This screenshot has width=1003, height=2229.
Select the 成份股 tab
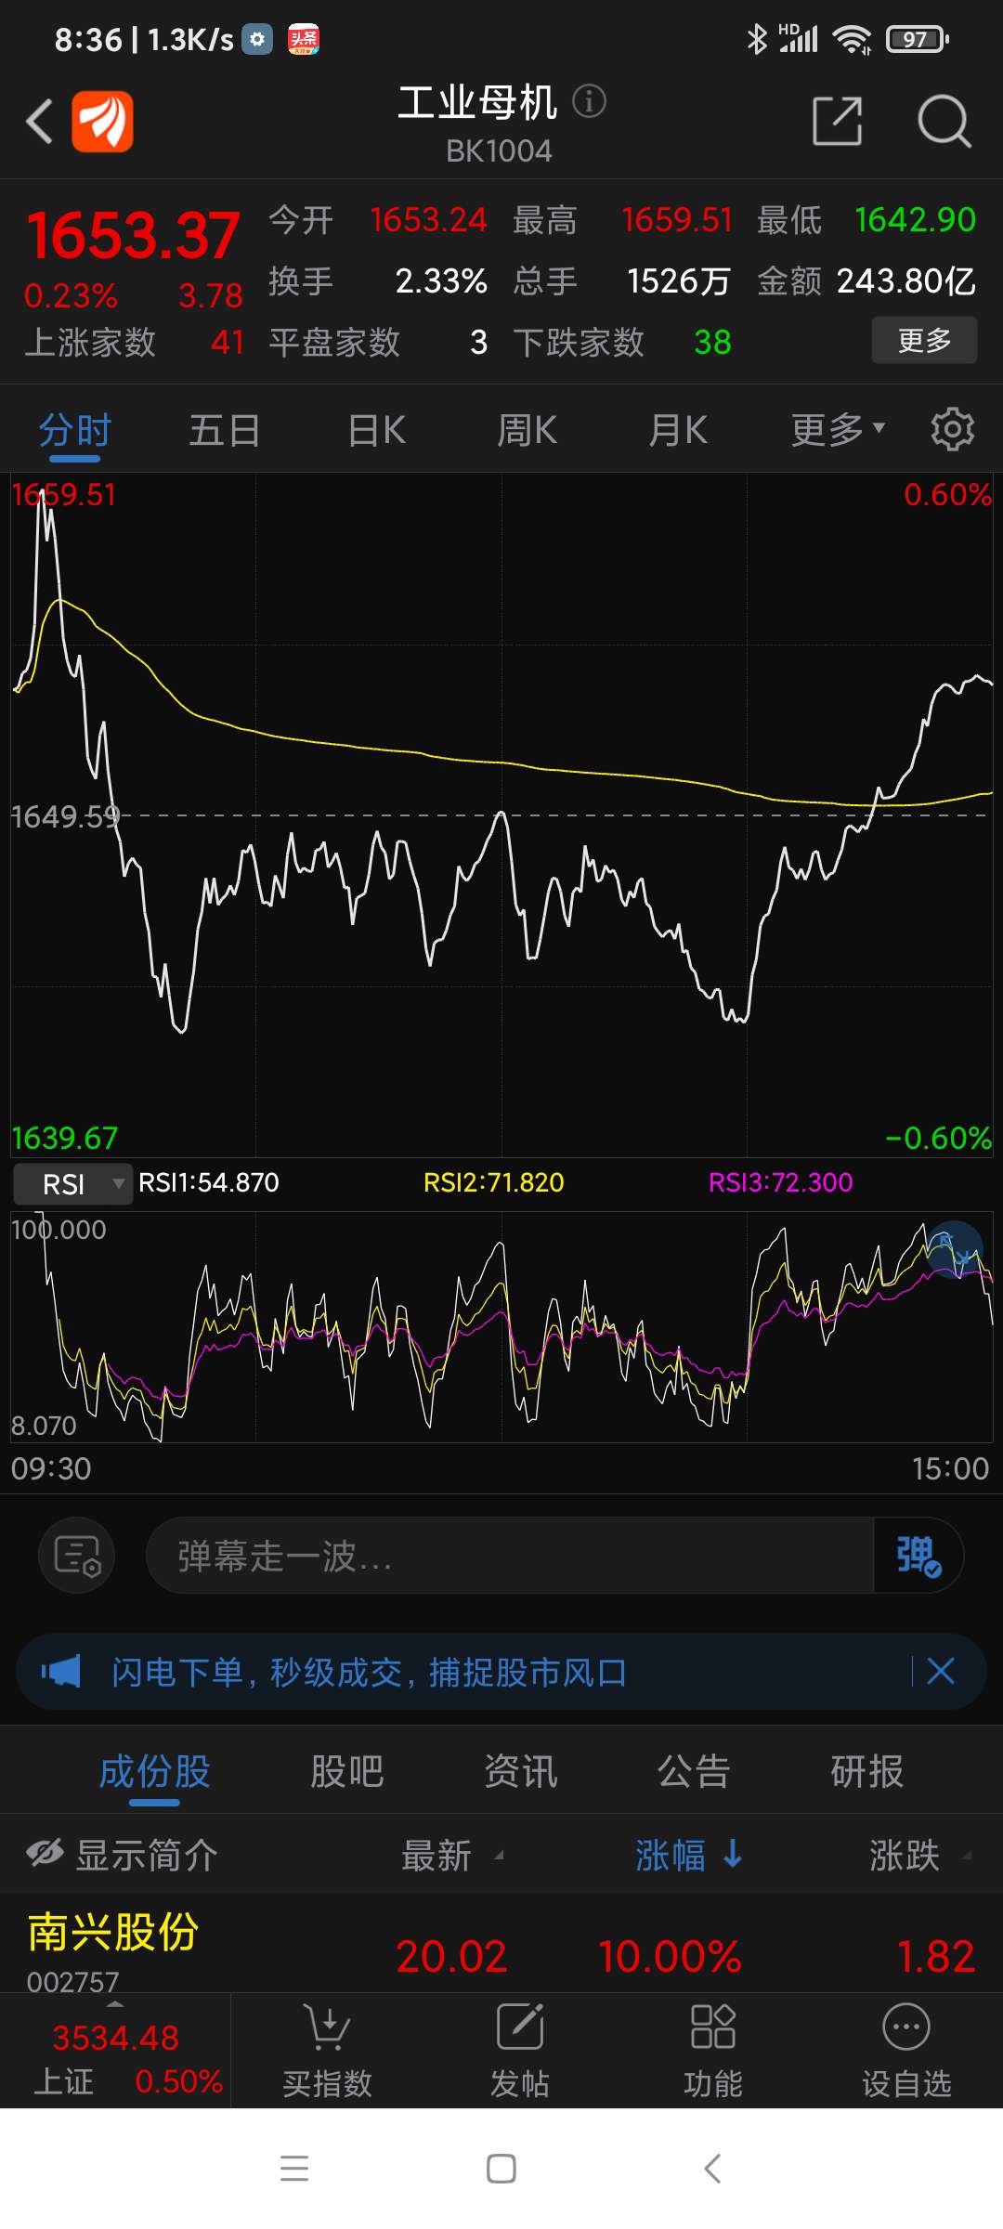pos(154,1771)
